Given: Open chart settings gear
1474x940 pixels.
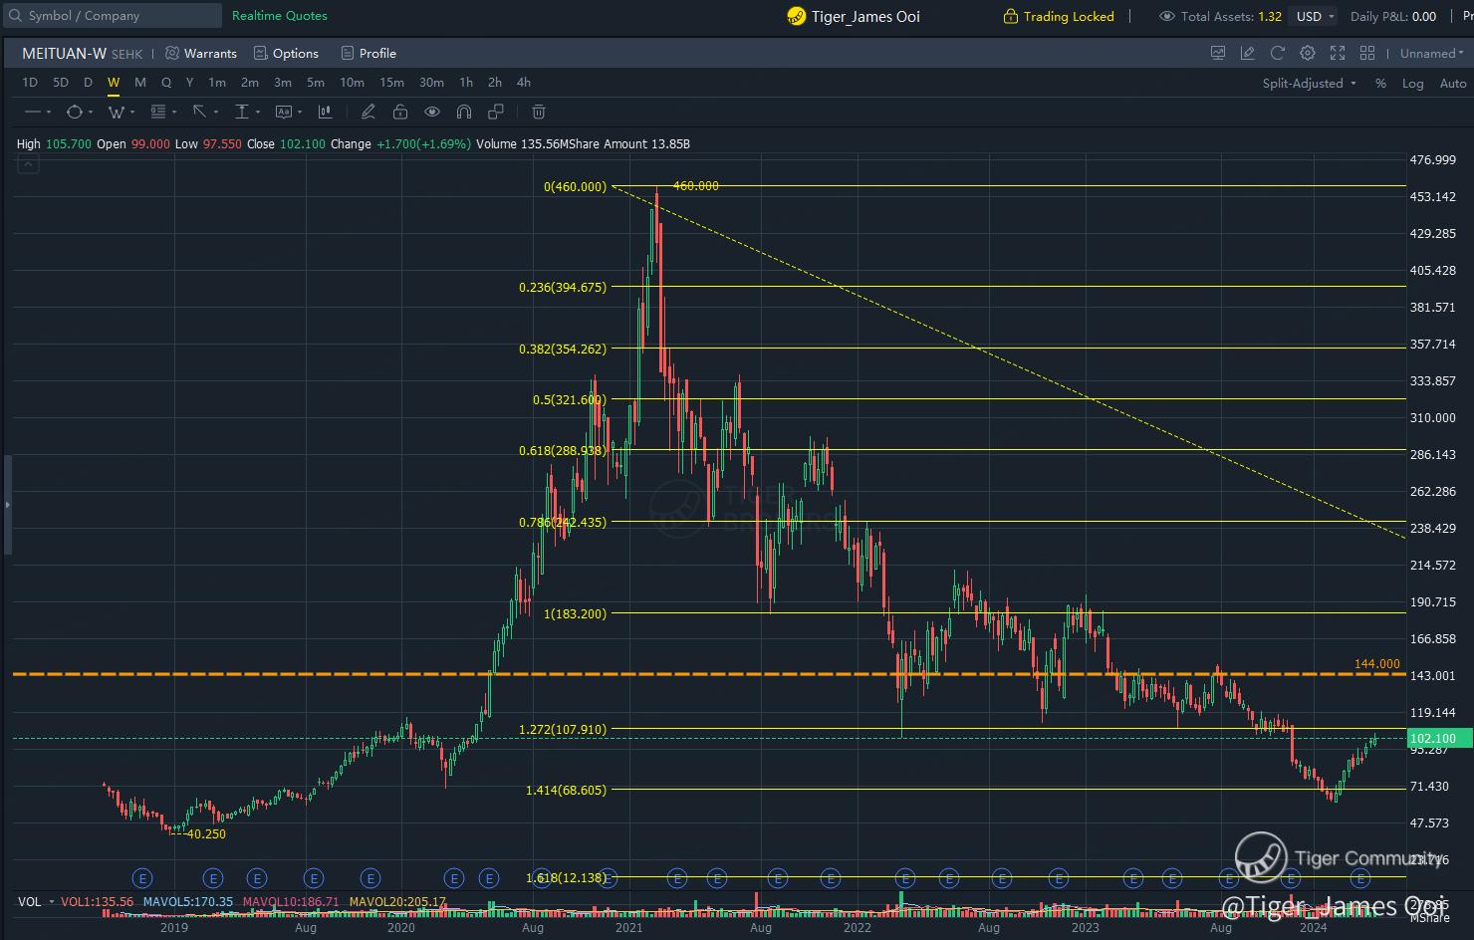Looking at the screenshot, I should point(1308,53).
